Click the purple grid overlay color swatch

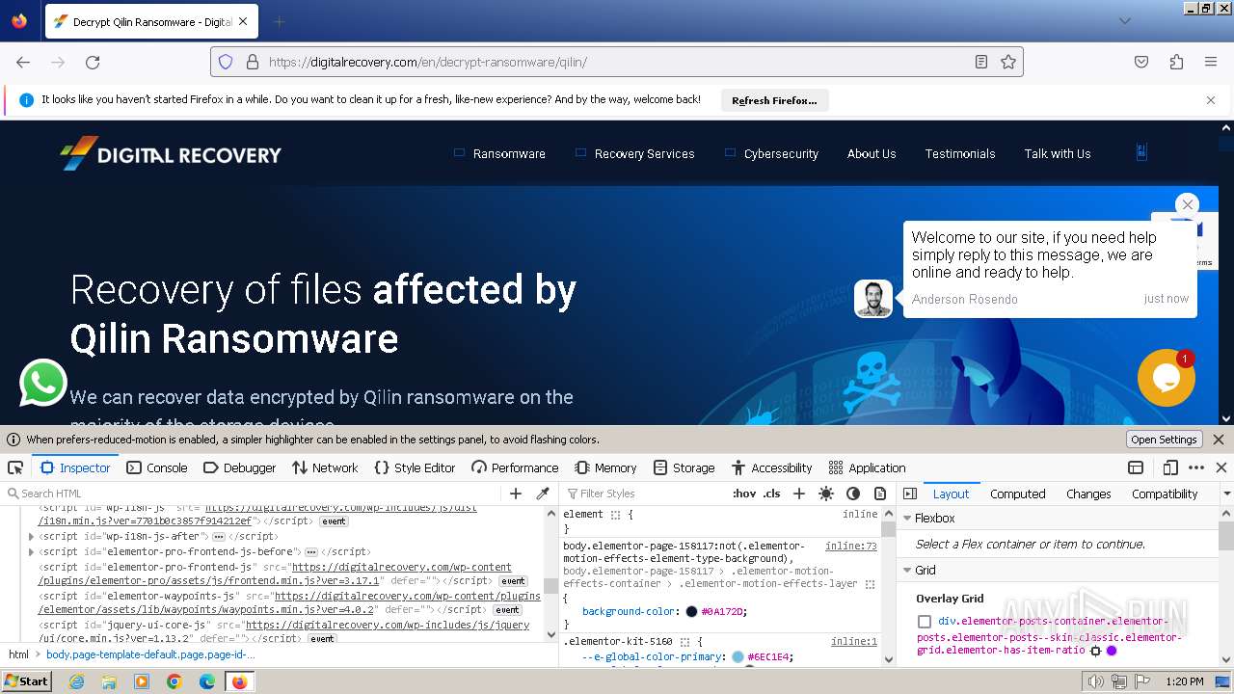click(x=1112, y=651)
